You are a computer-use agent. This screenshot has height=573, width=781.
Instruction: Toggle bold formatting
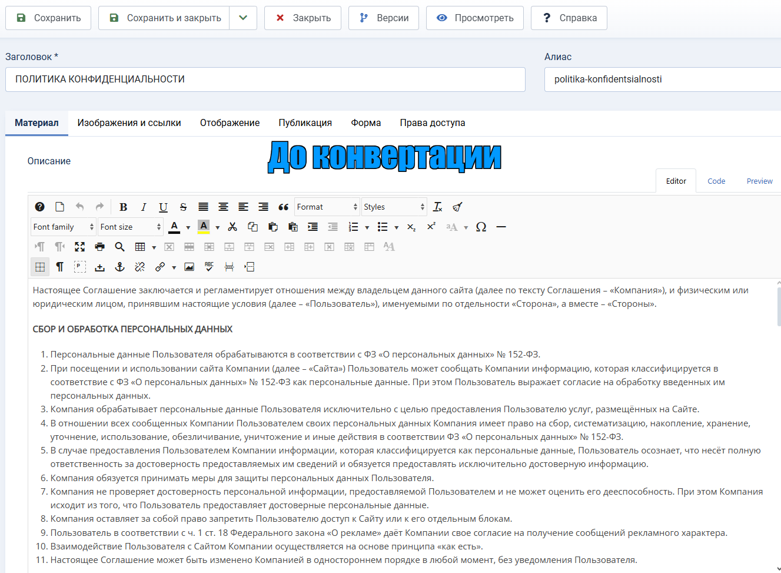124,207
